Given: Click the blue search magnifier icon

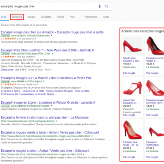Looking at the screenshot, I should [107, 6].
